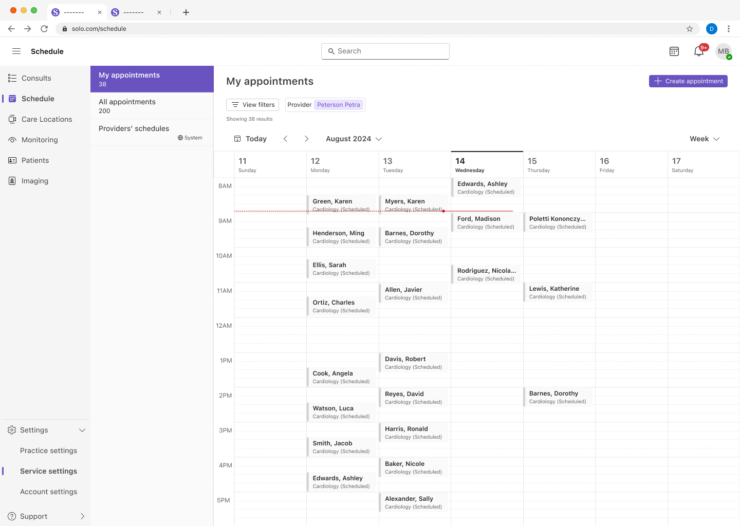The width and height of the screenshot is (740, 526).
Task: Open the MB user avatar menu
Action: pos(724,51)
